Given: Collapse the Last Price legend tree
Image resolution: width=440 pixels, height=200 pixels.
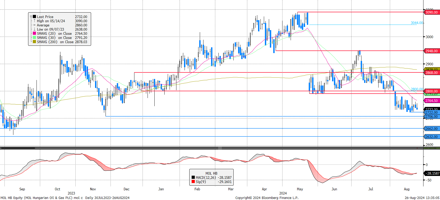Looking at the screenshot, I should (31, 16).
